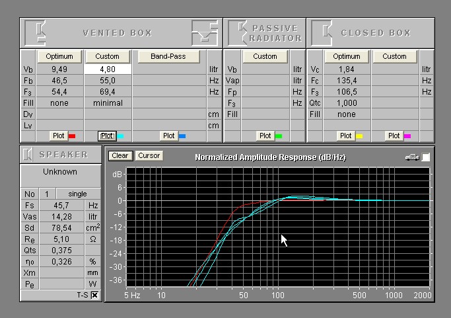Toggle the white checkbox beside car icon

[x=426, y=157]
